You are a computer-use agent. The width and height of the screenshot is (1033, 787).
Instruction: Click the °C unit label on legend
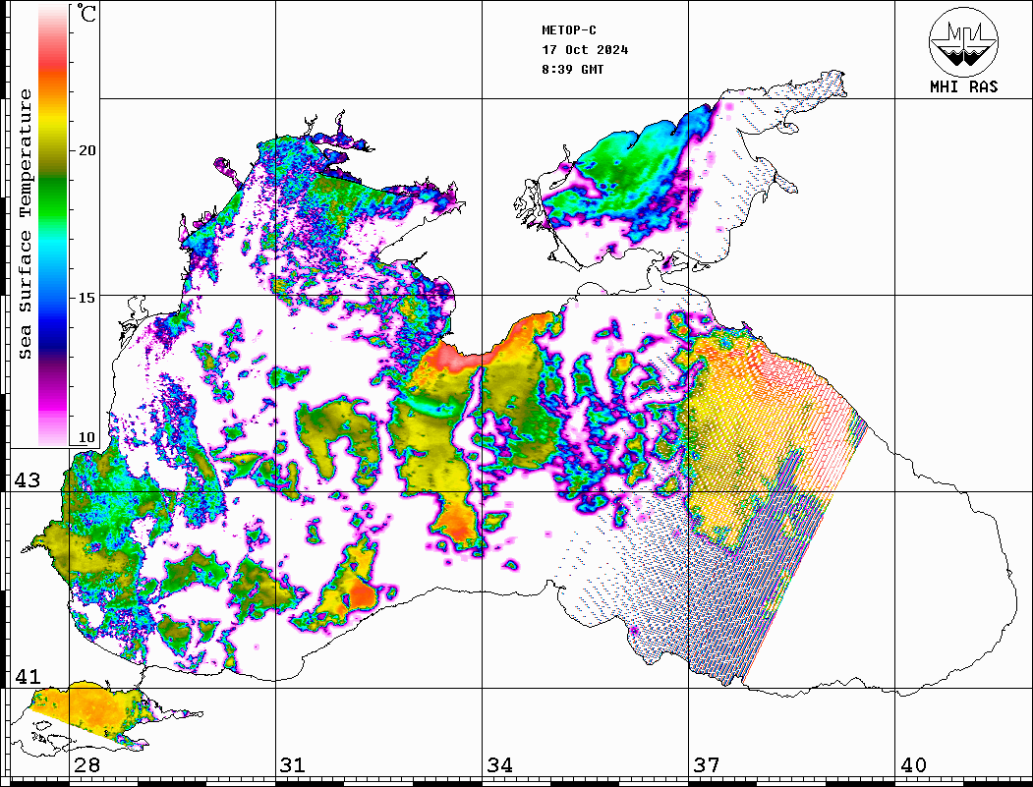[x=86, y=13]
